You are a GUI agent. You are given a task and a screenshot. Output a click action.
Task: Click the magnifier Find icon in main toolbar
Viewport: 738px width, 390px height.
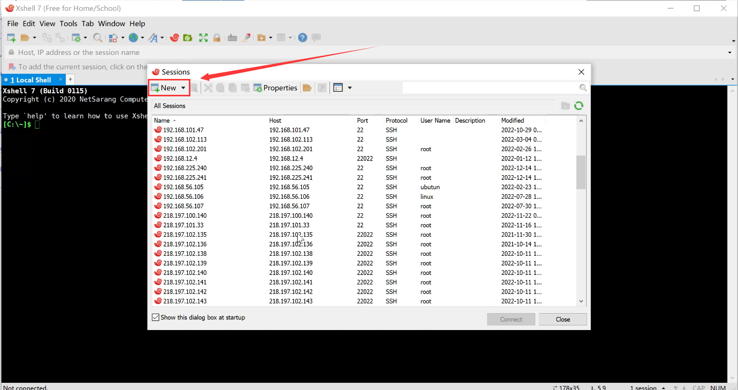tap(98, 38)
